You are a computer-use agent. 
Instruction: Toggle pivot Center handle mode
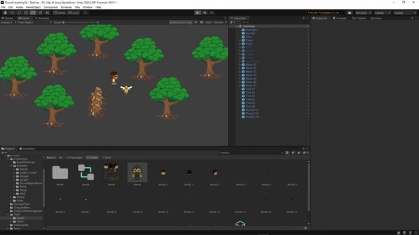tap(60, 12)
